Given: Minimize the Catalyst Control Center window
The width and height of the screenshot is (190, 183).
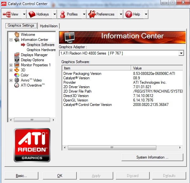Looking at the screenshot, I should [165, 3].
